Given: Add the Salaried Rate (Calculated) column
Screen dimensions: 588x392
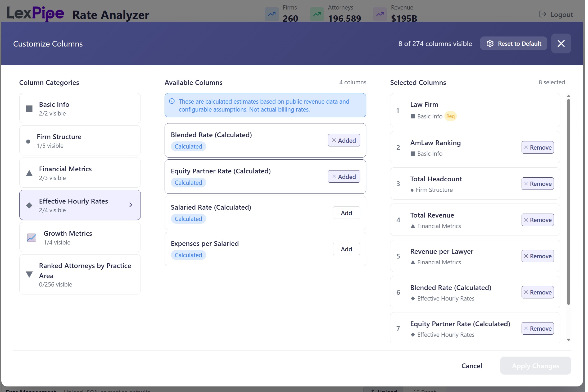Looking at the screenshot, I should point(346,213).
